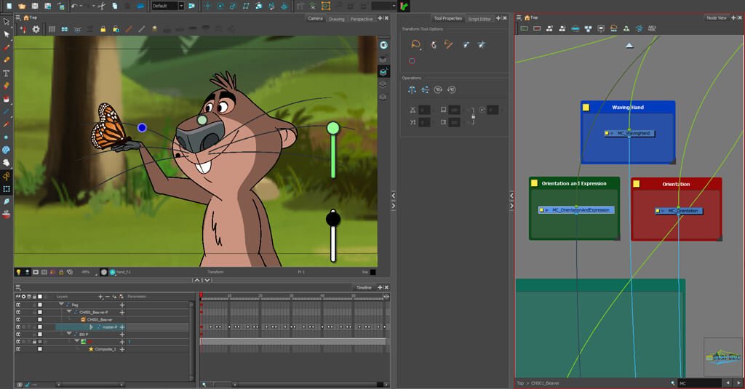
Task: Select the MC_Orientation node
Action: [x=679, y=211]
